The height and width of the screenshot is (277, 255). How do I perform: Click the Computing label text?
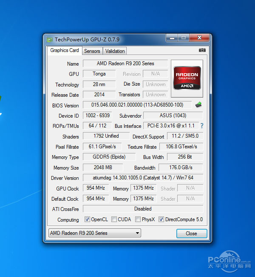click(68, 220)
